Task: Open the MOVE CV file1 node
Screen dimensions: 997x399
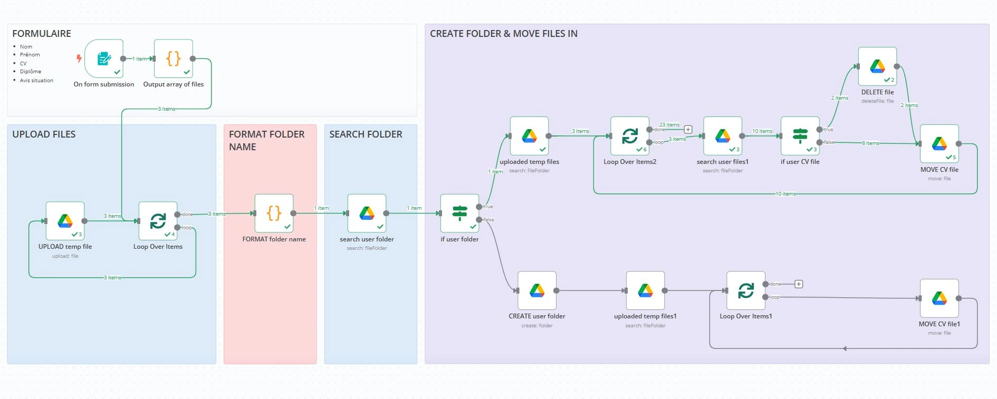Action: pos(940,298)
